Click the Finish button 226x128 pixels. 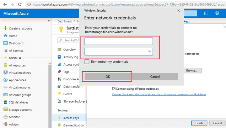pos(199,123)
